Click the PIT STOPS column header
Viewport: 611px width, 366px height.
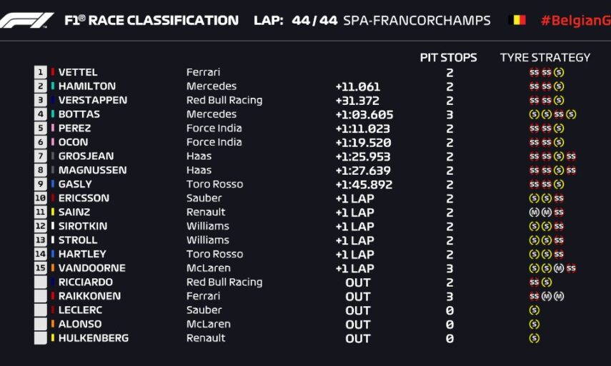[448, 58]
